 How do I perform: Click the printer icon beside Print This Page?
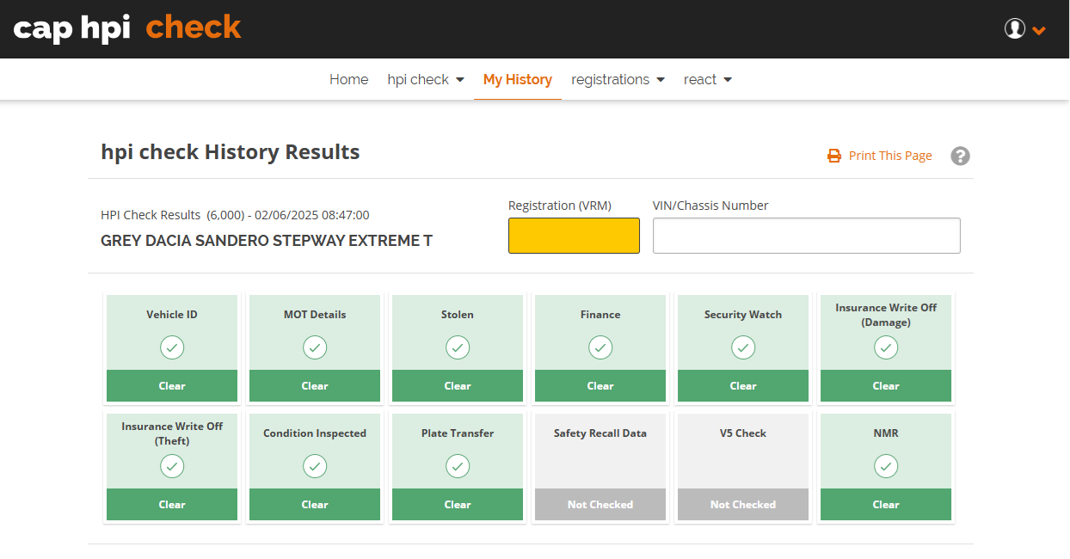[833, 156]
